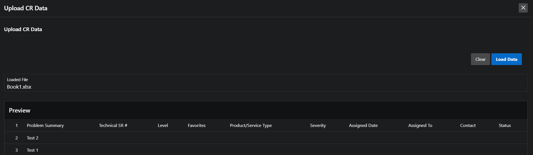Screen dimensions: 533x155
Task: Click the Favorites column header
Action: click(x=197, y=126)
